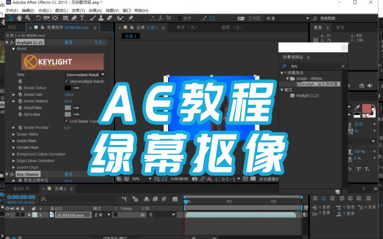Take a snapshot of the composition view
The width and height of the screenshot is (383, 239).
tap(194, 179)
